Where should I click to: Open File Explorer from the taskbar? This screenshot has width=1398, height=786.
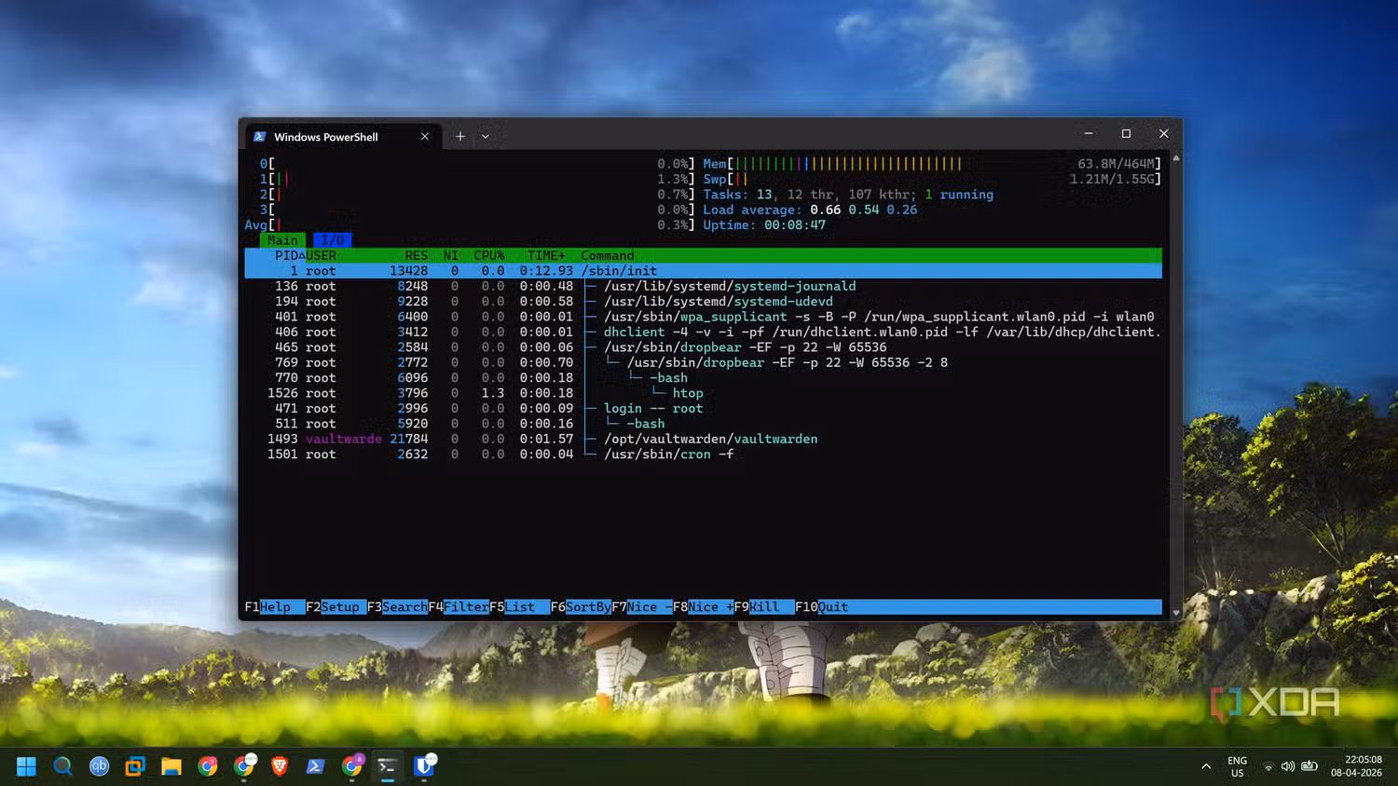coord(171,766)
